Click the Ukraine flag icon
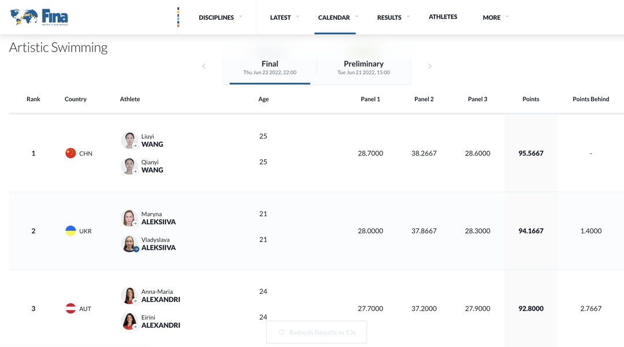The image size is (624, 347). [x=70, y=231]
